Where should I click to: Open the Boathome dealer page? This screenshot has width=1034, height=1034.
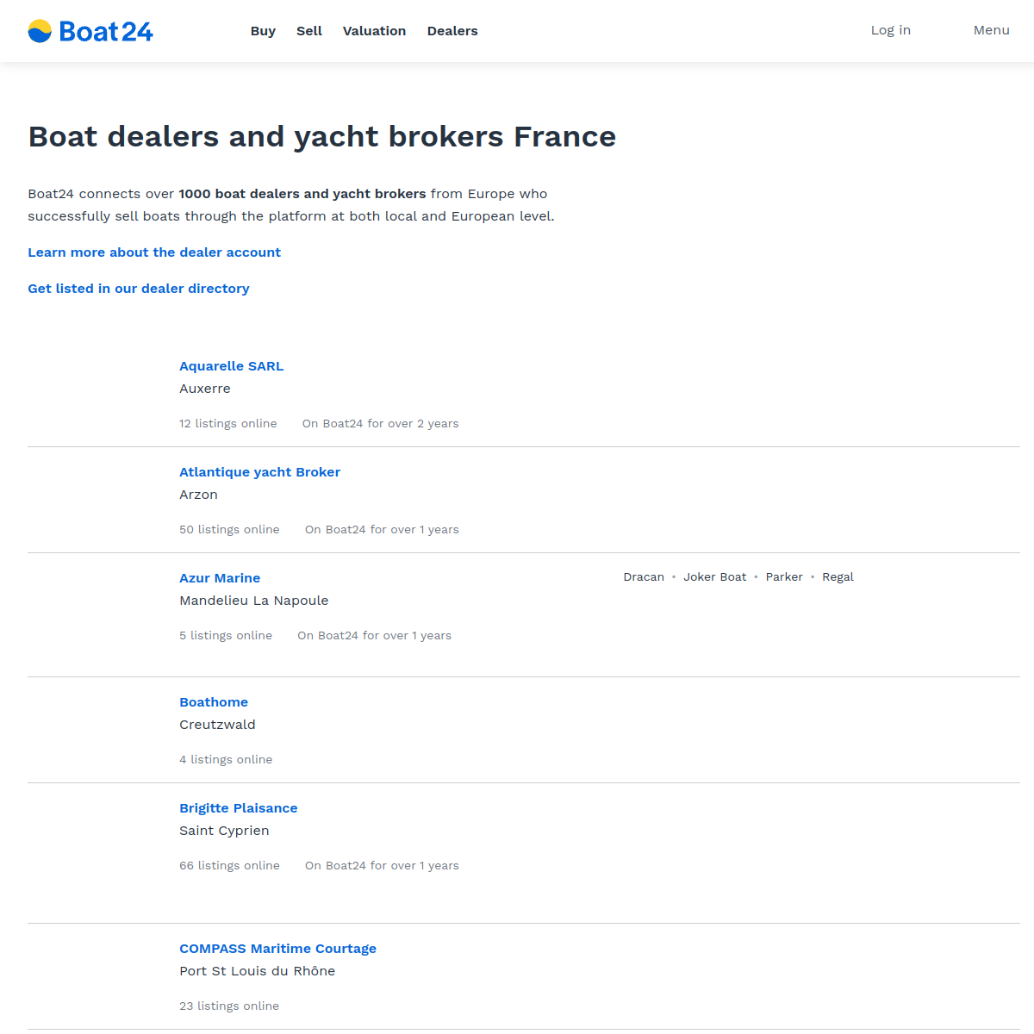(214, 701)
